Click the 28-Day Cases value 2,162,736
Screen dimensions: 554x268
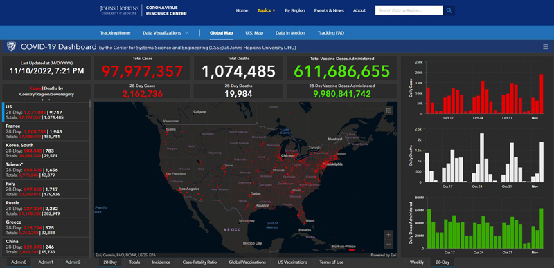coord(143,93)
